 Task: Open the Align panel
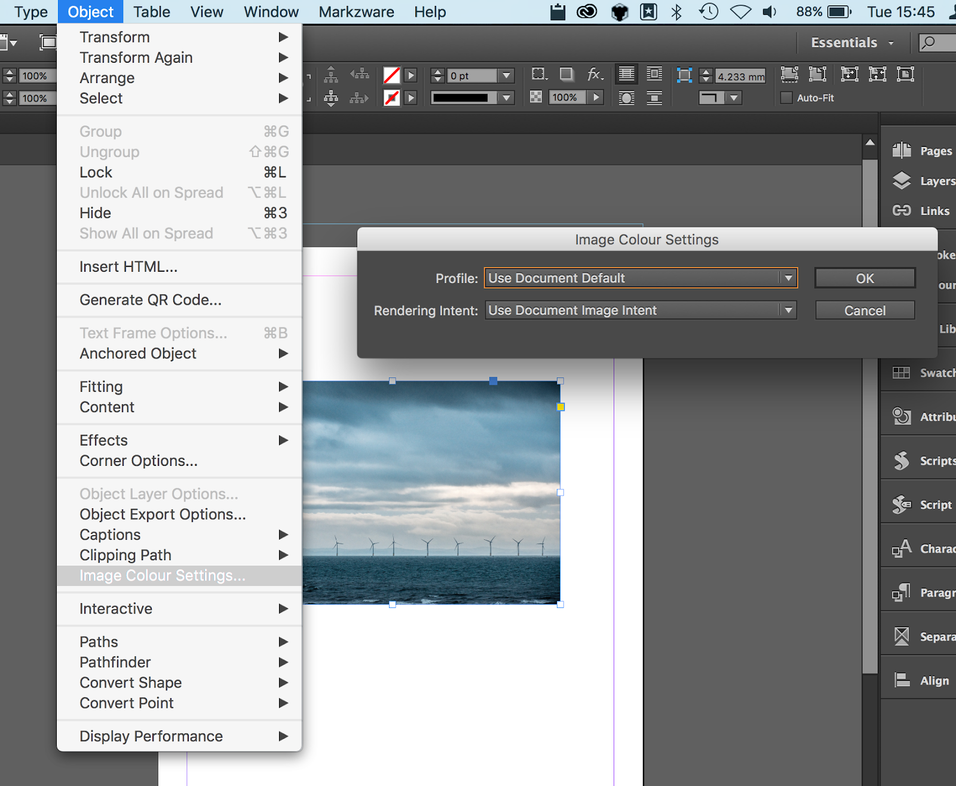click(920, 680)
